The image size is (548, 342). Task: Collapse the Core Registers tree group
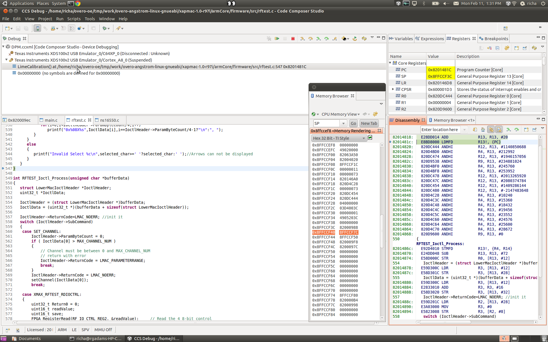point(390,63)
